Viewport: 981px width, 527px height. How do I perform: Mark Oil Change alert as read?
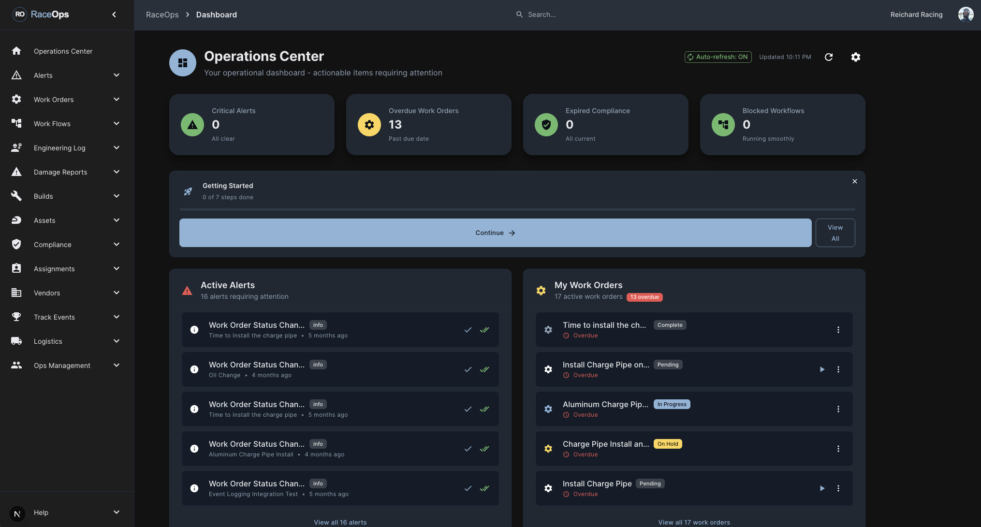468,369
